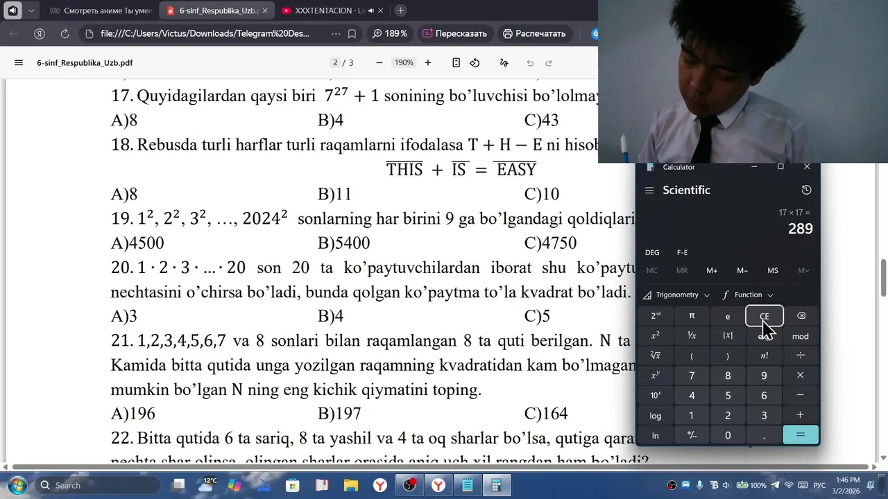Click the browser address bar URL
Screen dimensions: 888x499
[205, 33]
